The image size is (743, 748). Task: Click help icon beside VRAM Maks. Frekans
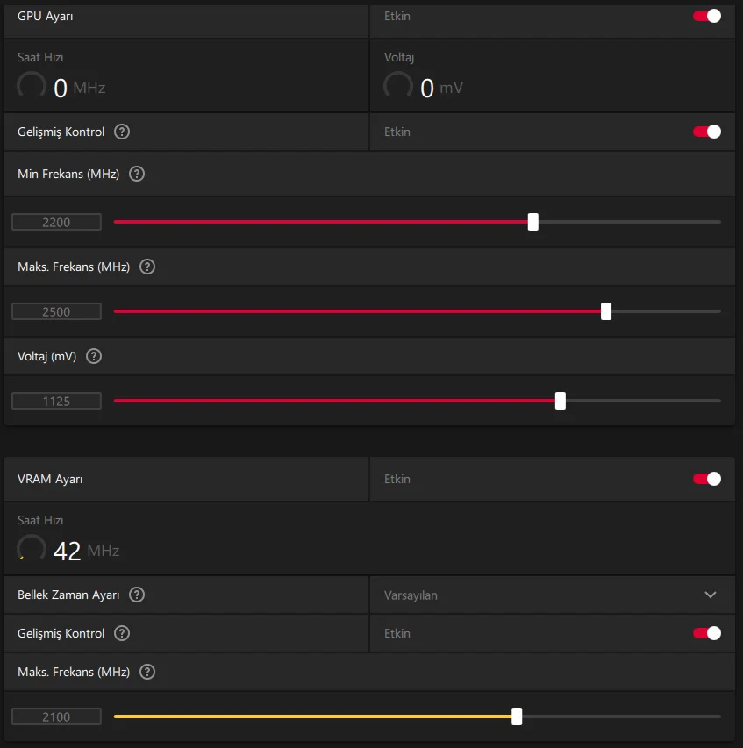point(147,672)
